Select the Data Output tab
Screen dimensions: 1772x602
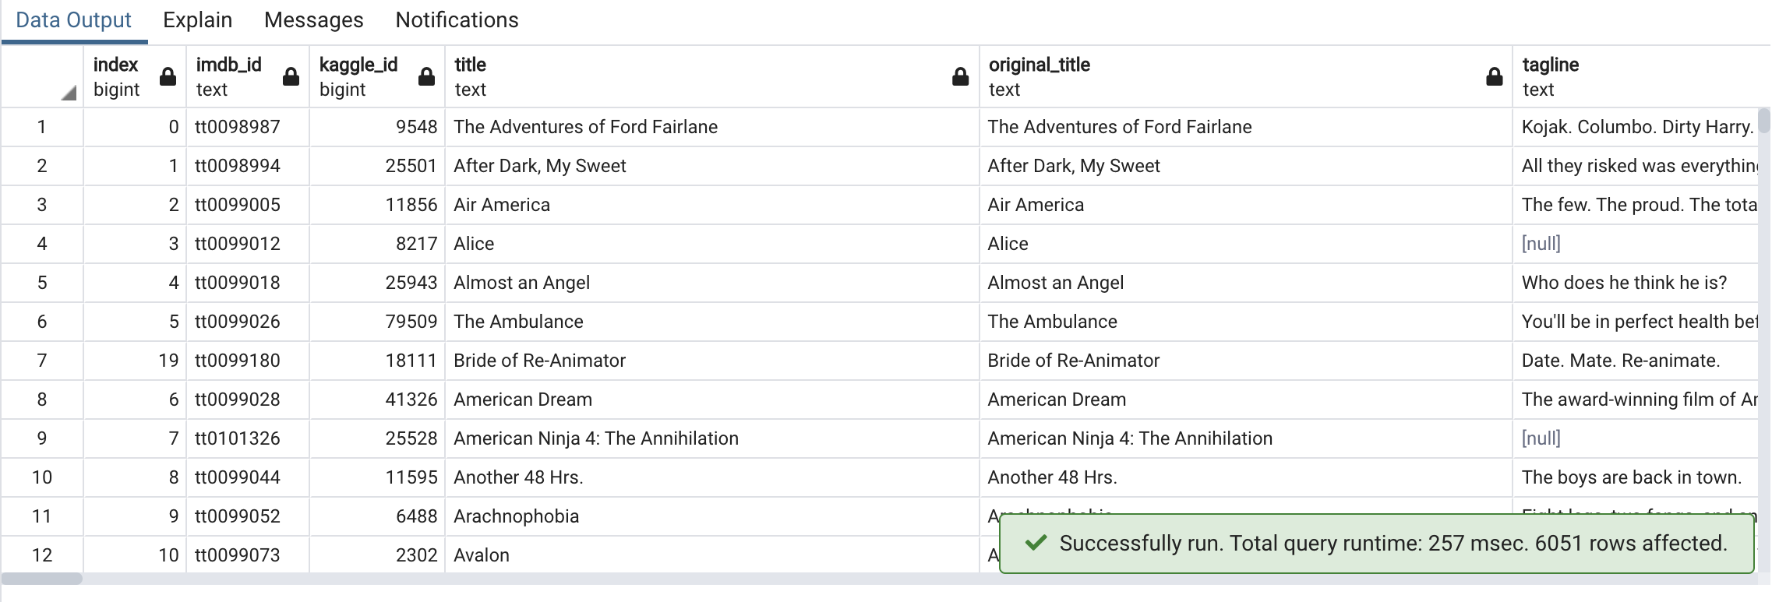click(x=73, y=20)
